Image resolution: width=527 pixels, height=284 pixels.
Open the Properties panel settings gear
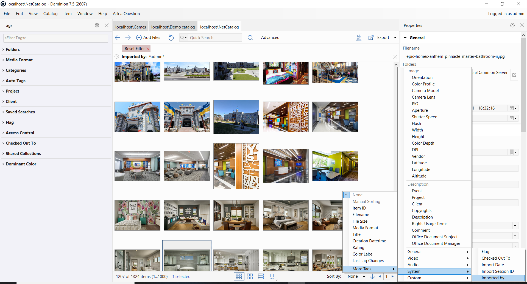coord(512,25)
